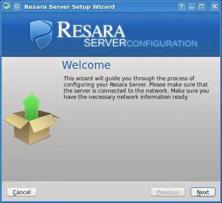The width and height of the screenshot is (222, 203).
Task: Click the Welcome heading text
Action: pos(86,65)
